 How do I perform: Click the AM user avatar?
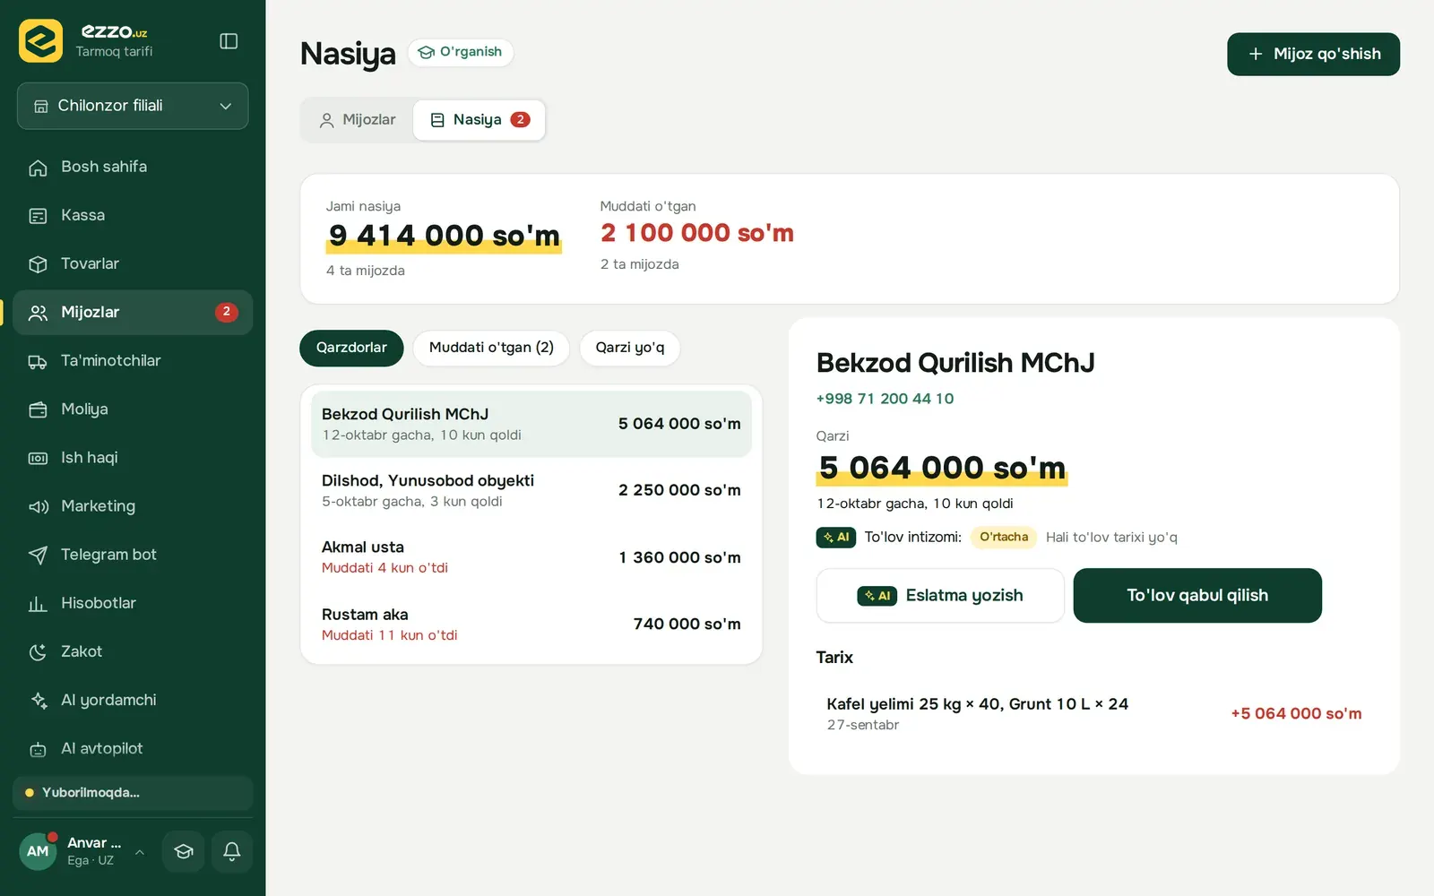pos(38,851)
